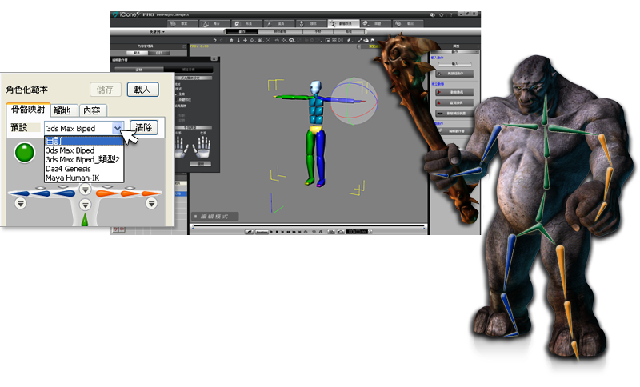Viewport: 640px width, 387px height.
Task: Click the greyed 儲存 (Save) button
Action: pos(104,90)
